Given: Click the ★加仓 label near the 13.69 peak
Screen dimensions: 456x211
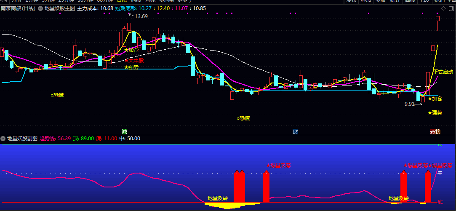Looking at the screenshot, I should 131,50.
